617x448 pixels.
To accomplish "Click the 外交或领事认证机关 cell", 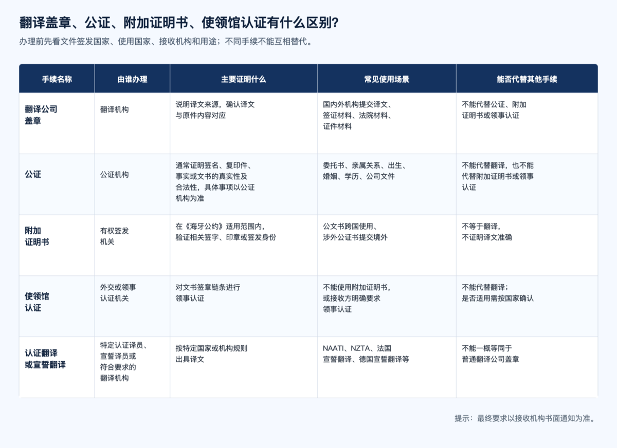I will (x=118, y=292).
